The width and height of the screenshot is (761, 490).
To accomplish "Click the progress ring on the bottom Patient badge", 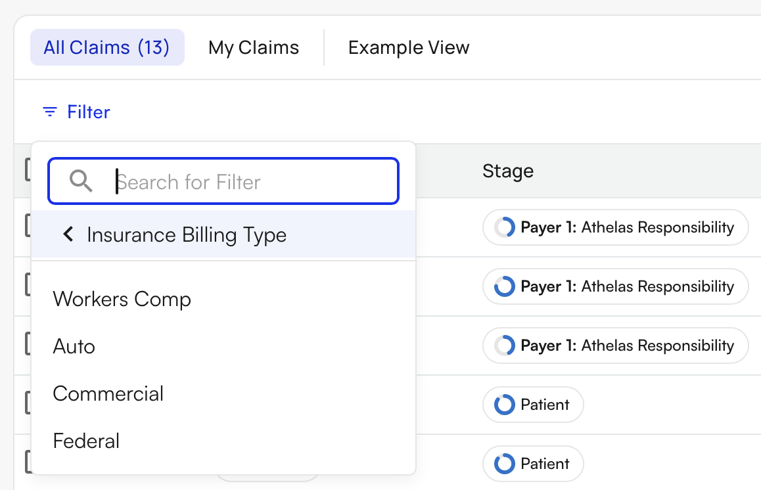I will tap(503, 464).
